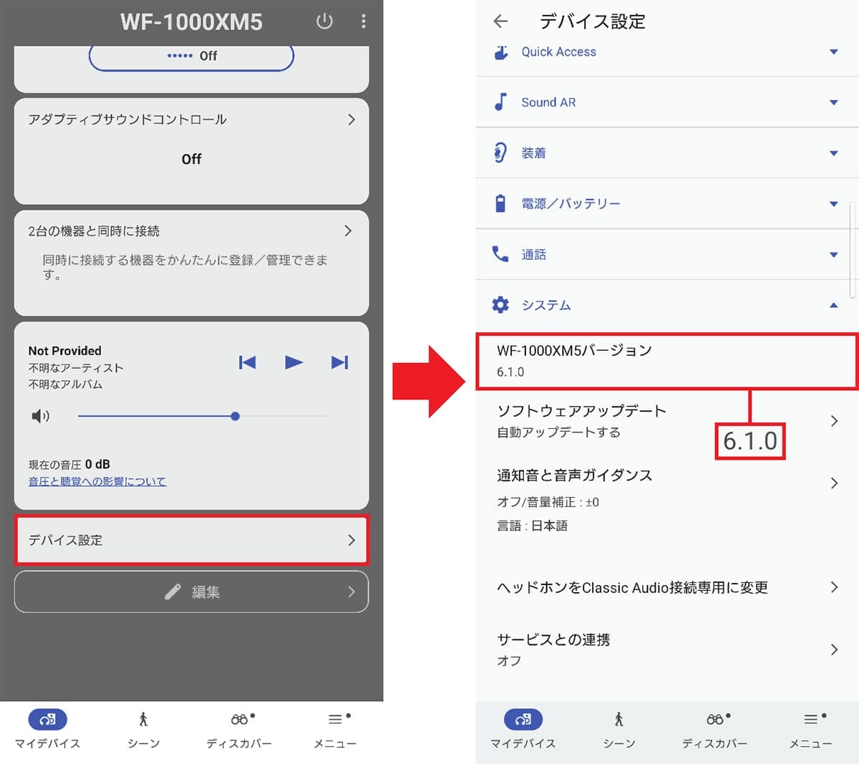Click the gear icon beside システム
Screen dimensions: 859x764
pyautogui.click(x=500, y=304)
